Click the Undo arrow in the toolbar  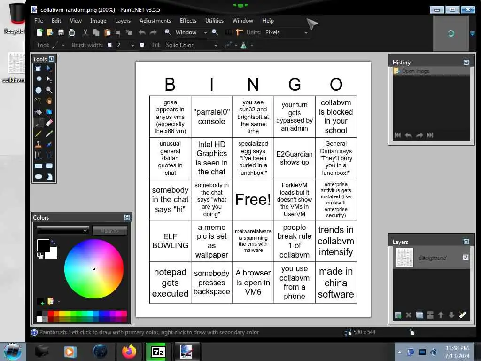point(142,32)
